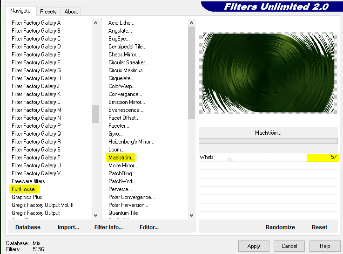Choose the Freeware filters category
Image resolution: width=343 pixels, height=254 pixels.
28,181
